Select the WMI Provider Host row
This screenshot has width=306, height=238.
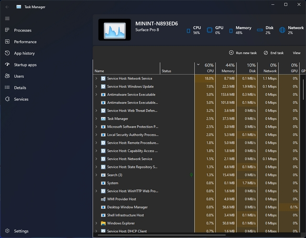click(197, 199)
